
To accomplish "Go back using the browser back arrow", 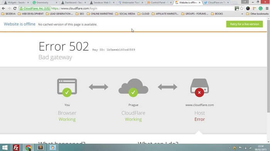I will 3,8.
